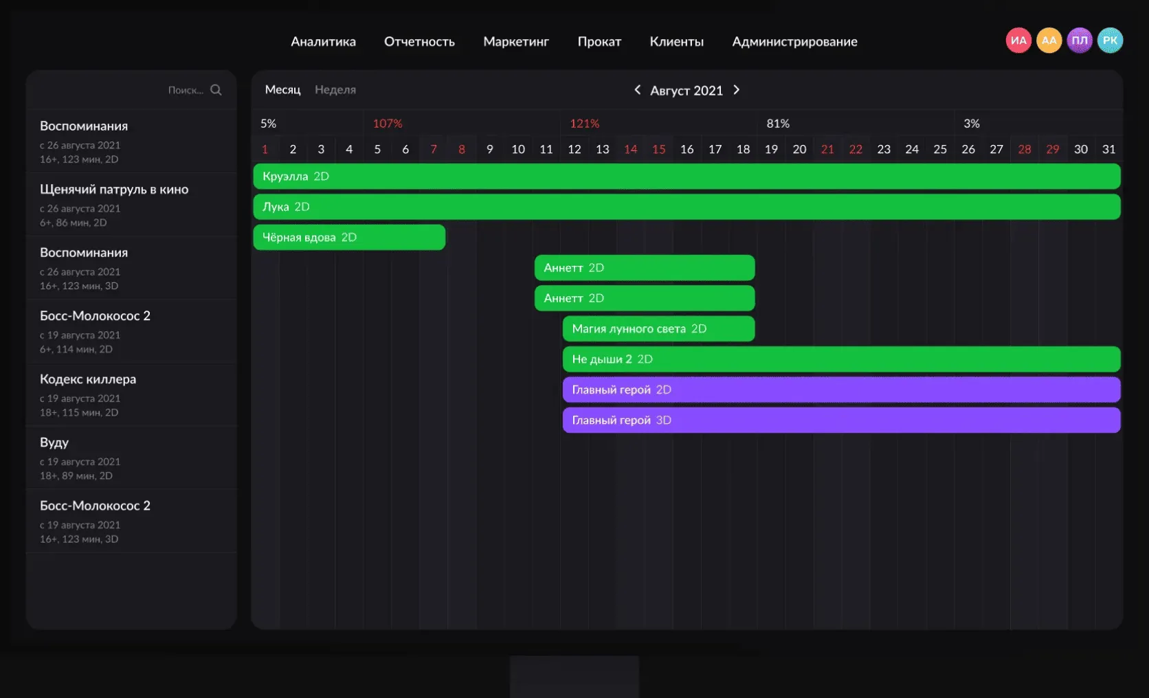Image resolution: width=1149 pixels, height=698 pixels.
Task: Select day 12 in the calendar header
Action: coord(574,149)
